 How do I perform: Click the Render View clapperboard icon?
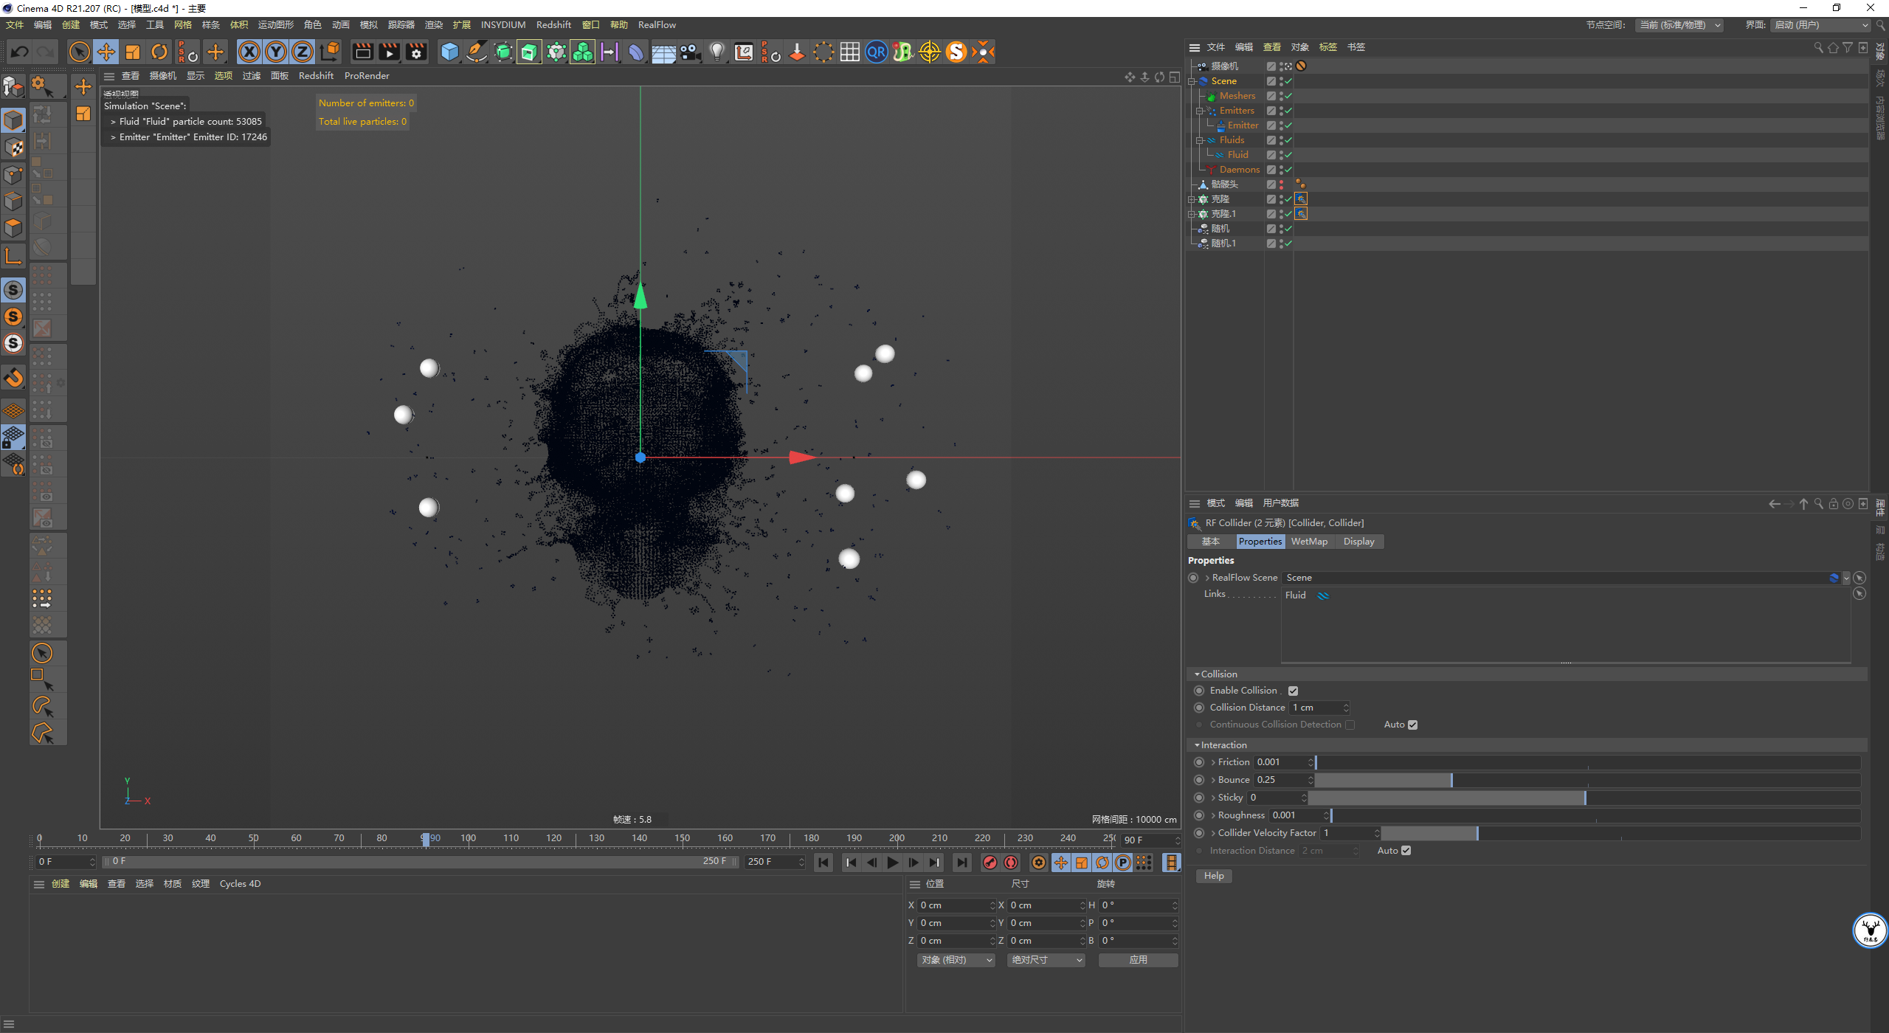[362, 52]
